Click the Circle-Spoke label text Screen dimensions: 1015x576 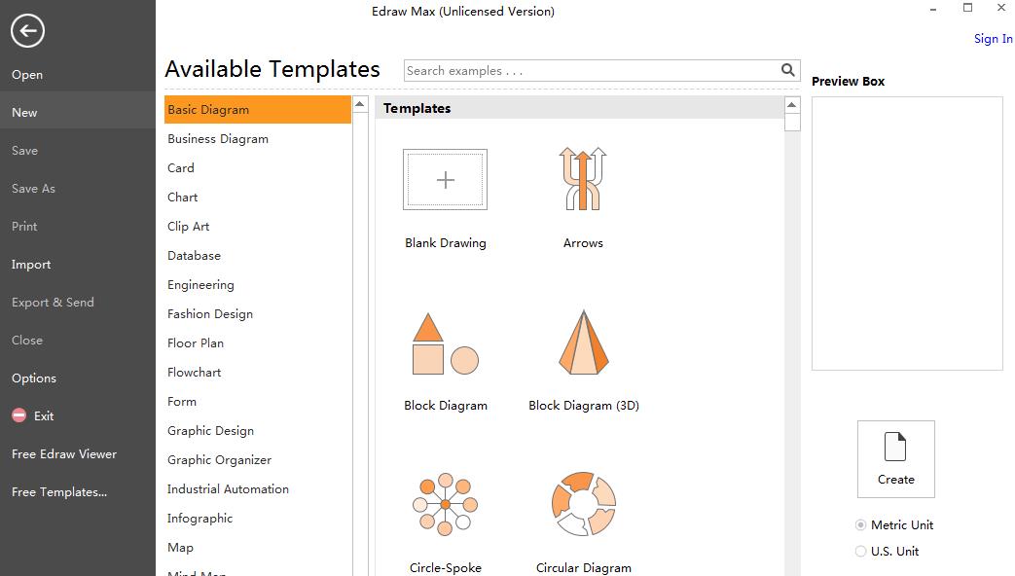[x=446, y=567]
